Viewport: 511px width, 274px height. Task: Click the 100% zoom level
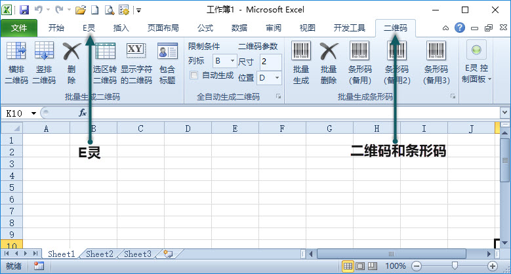(396, 266)
